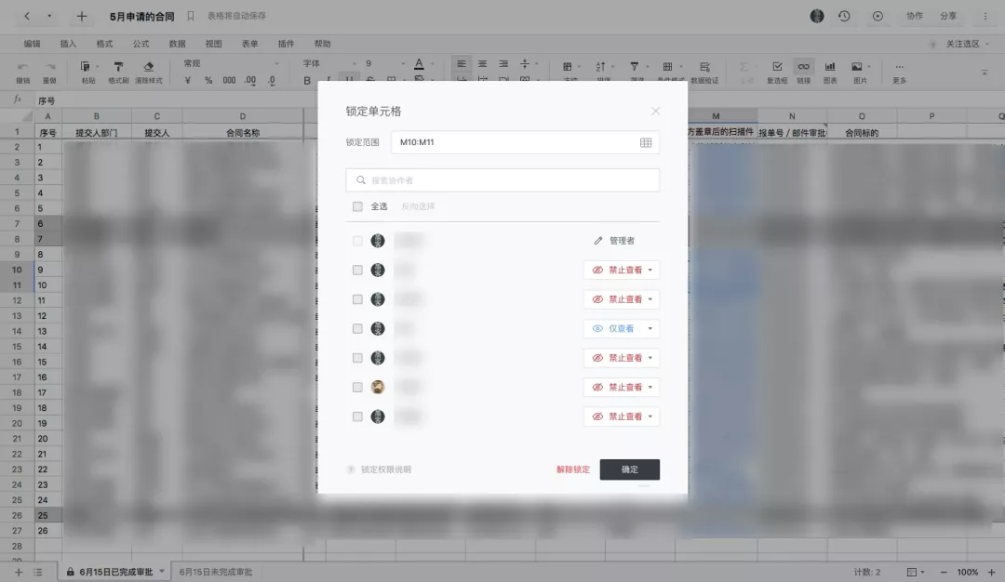Insert a chart via the 图表 icon
This screenshot has height=582, width=1005.
(x=830, y=67)
